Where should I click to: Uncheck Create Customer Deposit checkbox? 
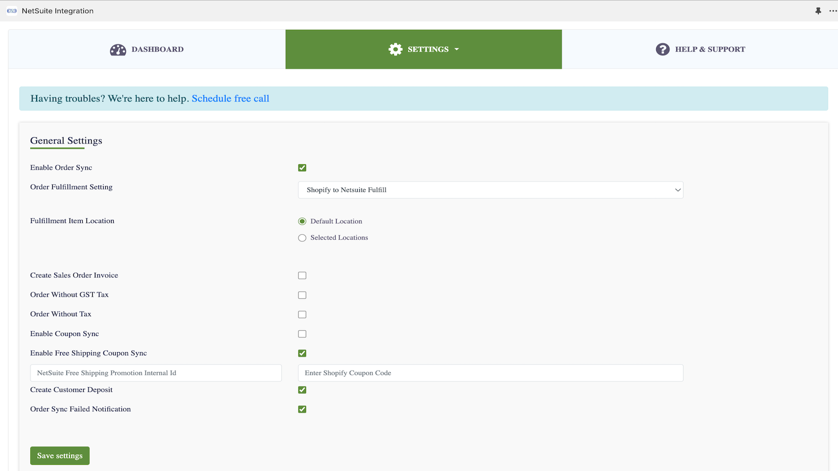302,390
